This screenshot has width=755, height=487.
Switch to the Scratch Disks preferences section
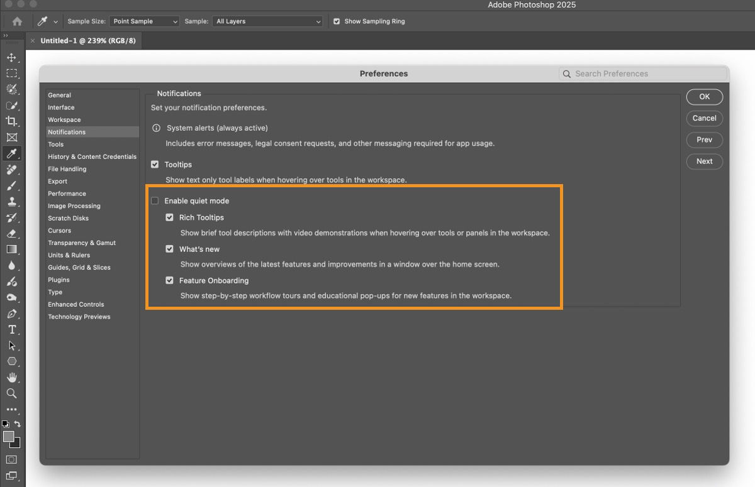pos(68,218)
